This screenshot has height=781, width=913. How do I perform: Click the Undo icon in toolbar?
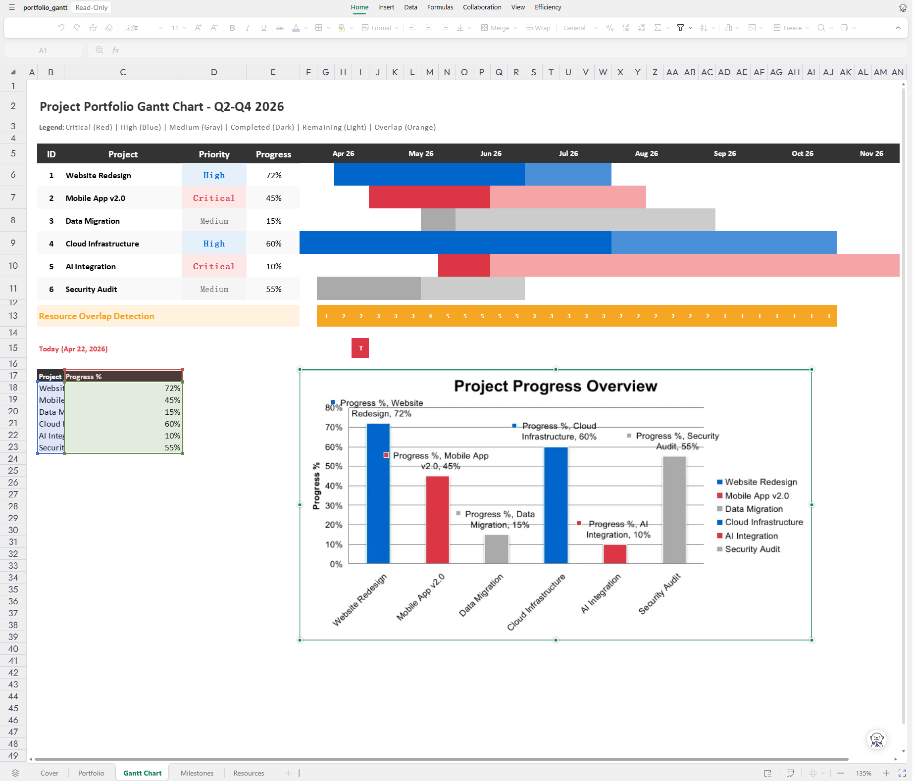pyautogui.click(x=61, y=28)
